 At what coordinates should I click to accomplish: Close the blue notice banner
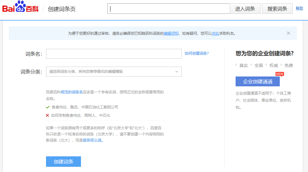(x=288, y=33)
